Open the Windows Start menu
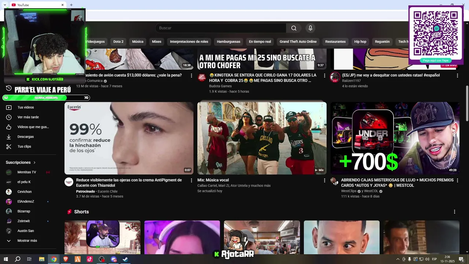The width and height of the screenshot is (469, 264). 5,259
